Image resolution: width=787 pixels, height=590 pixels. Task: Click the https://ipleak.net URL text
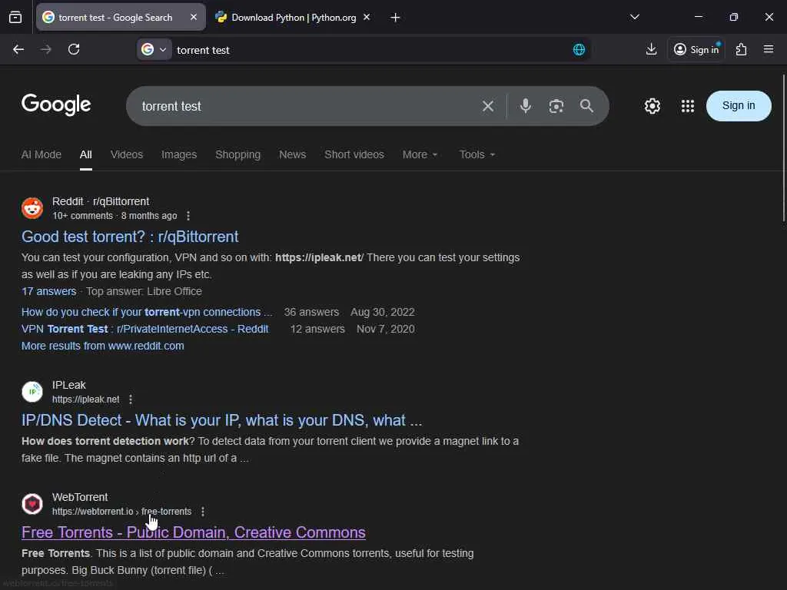point(86,399)
